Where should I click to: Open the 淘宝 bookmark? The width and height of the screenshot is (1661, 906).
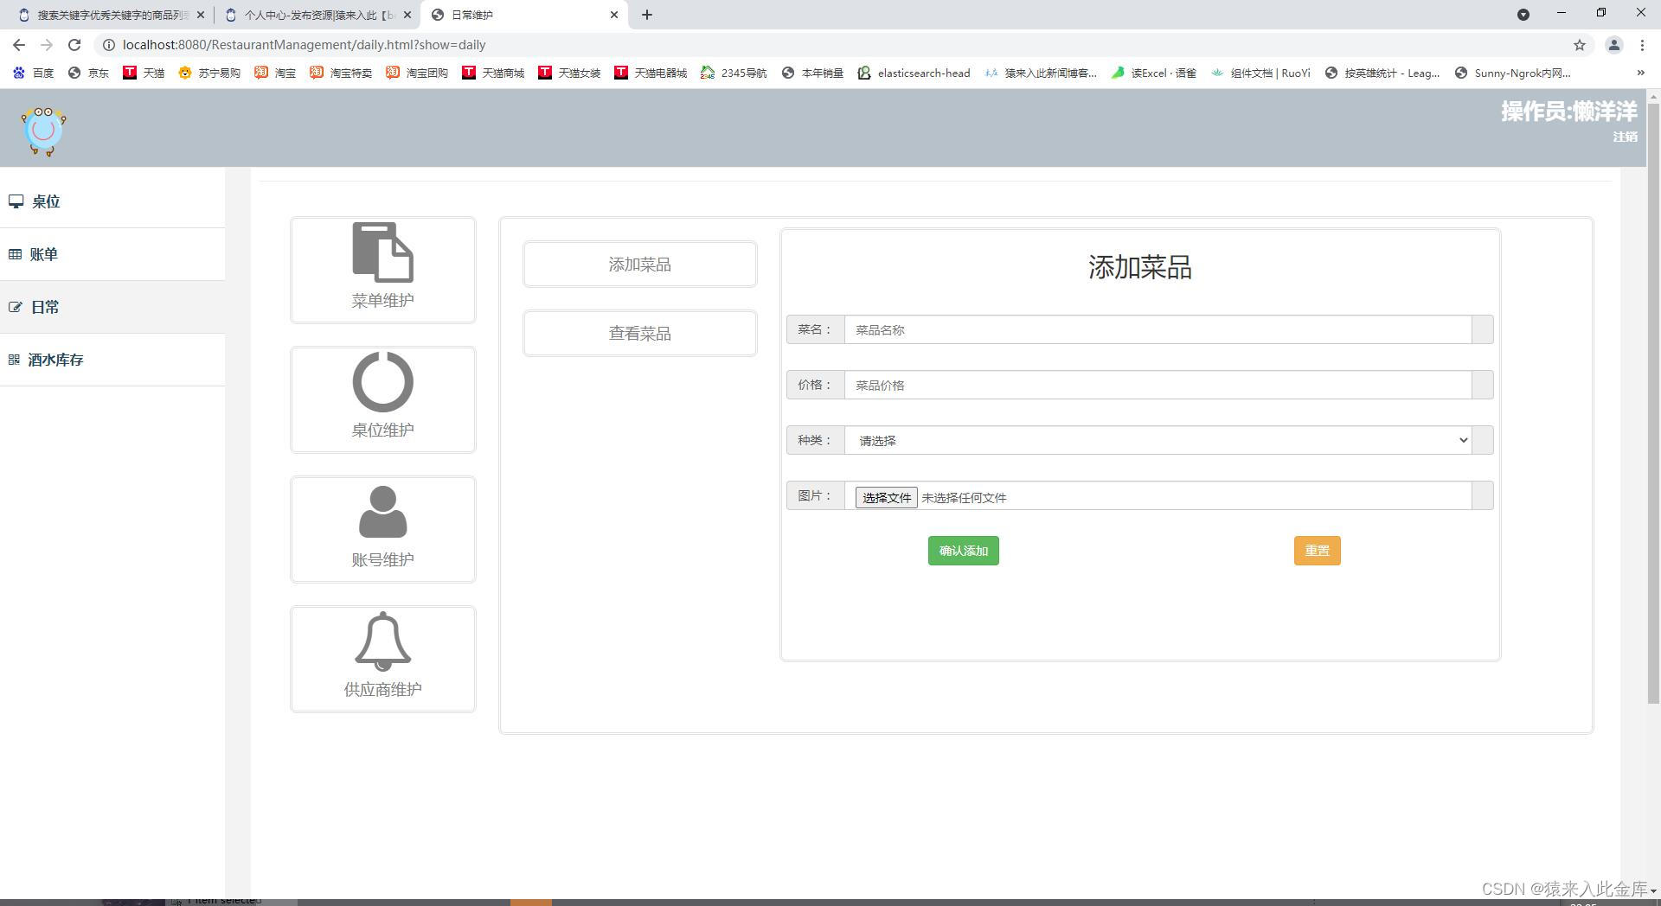click(275, 73)
